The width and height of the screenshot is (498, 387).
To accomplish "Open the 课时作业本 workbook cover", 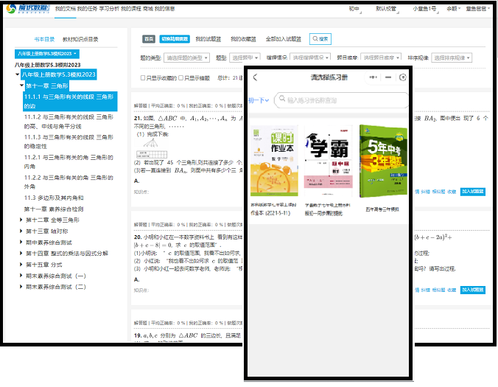I will (x=273, y=162).
